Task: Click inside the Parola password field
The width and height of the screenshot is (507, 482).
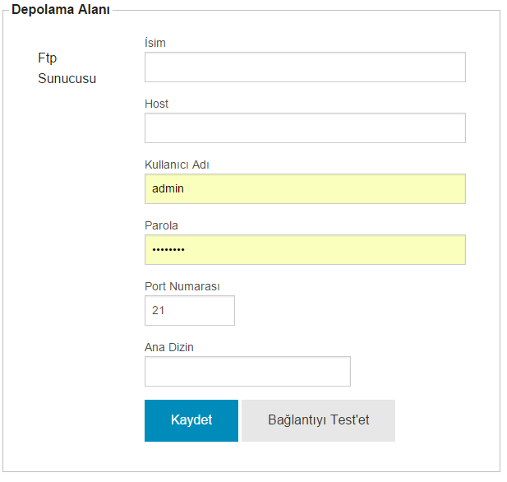Action: point(305,249)
